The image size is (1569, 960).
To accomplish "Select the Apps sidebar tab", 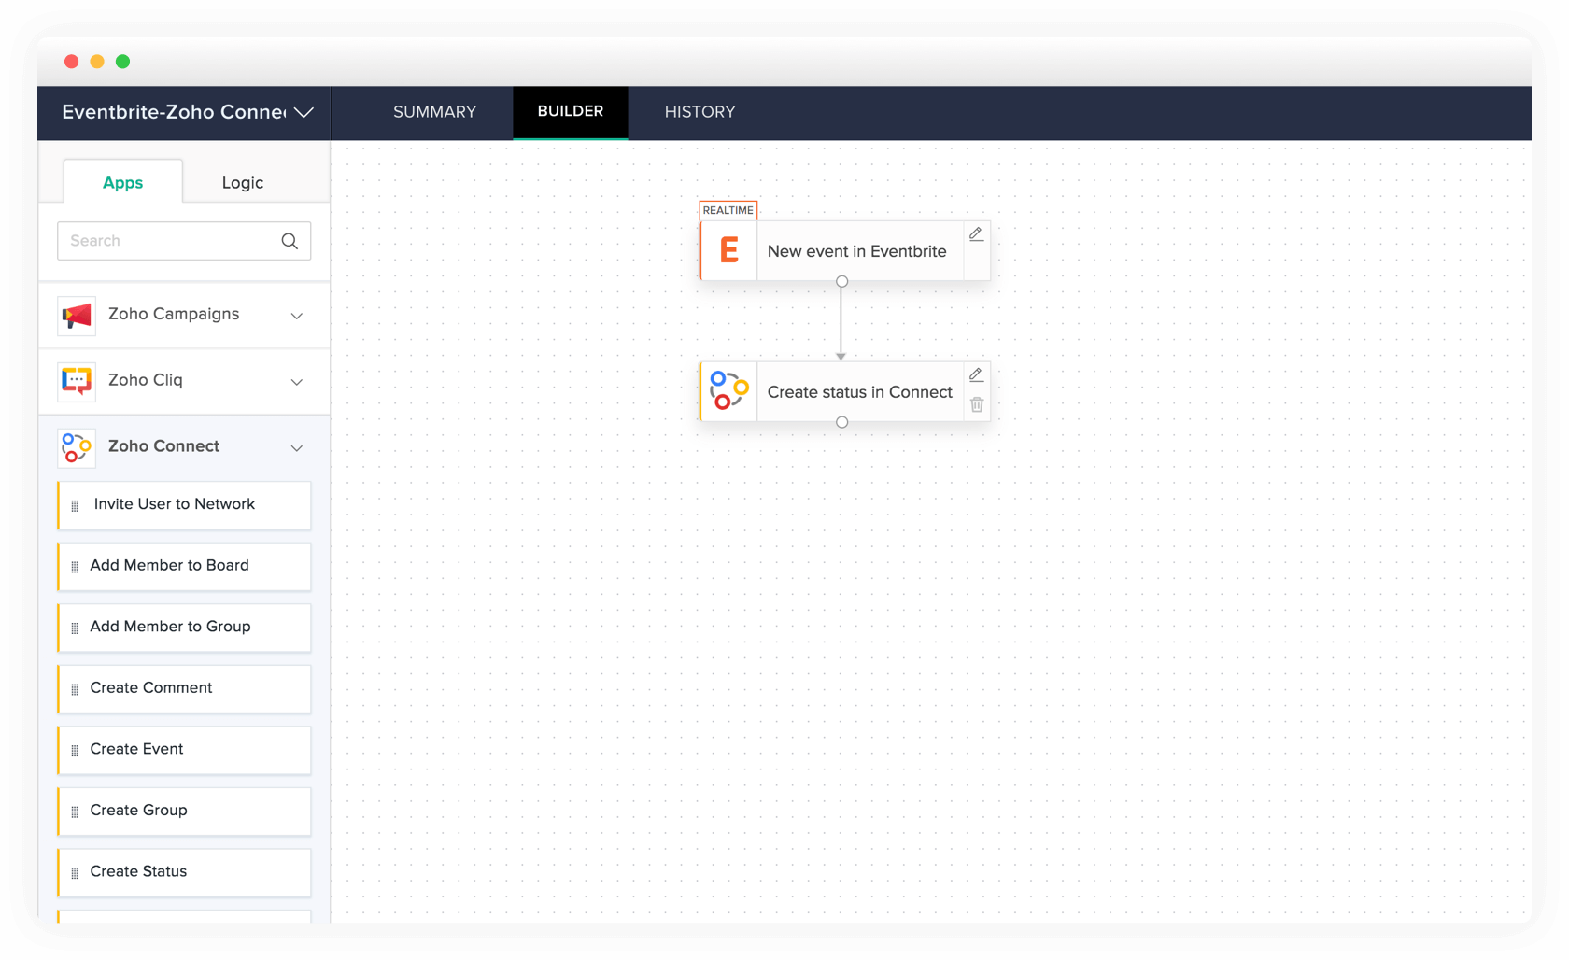I will coord(122,182).
